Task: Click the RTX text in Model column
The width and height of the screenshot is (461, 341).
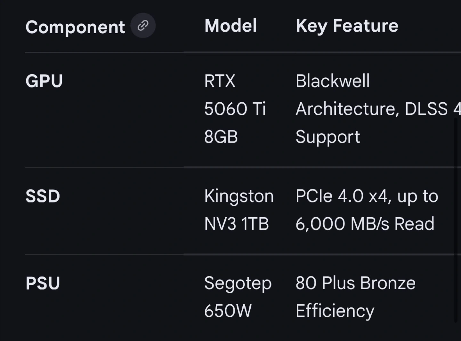Action: [220, 81]
